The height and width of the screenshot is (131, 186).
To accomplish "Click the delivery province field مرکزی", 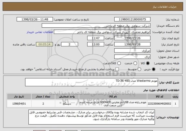I will [132, 51].
